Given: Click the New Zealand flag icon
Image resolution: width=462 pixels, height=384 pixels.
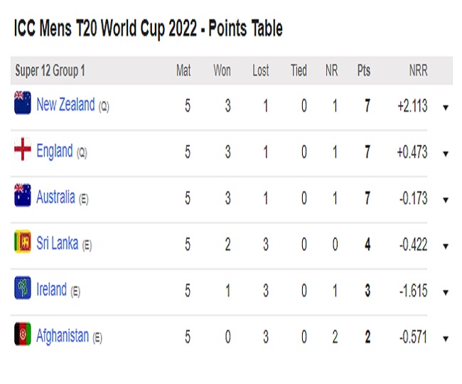Looking at the screenshot, I should [x=23, y=105].
